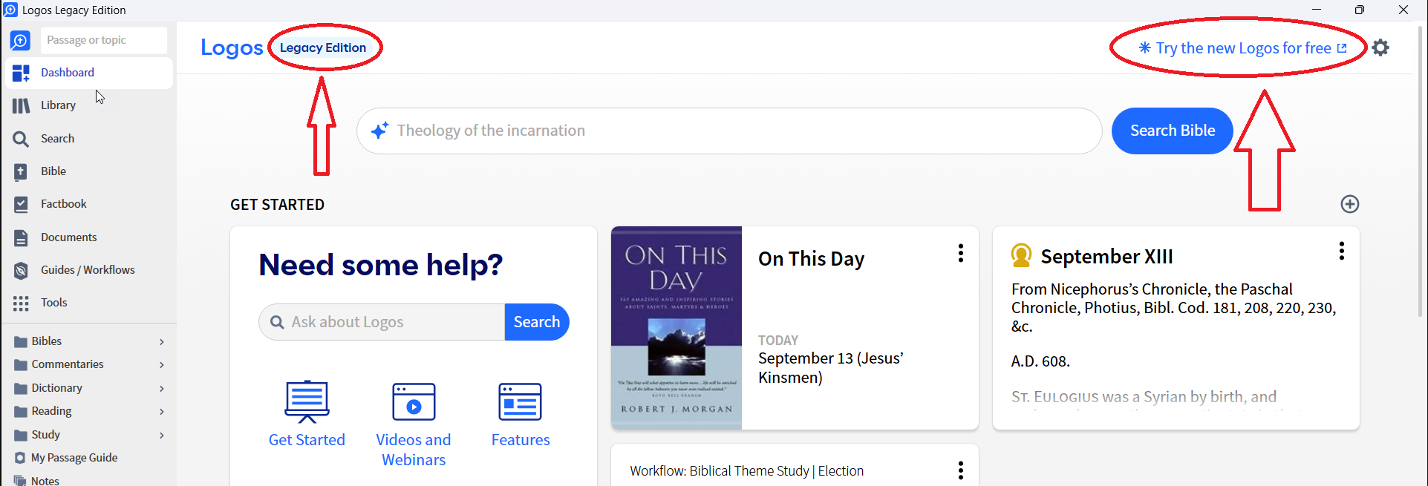The height and width of the screenshot is (486, 1428).
Task: Click the Tools dots grid icon
Action: pos(21,303)
